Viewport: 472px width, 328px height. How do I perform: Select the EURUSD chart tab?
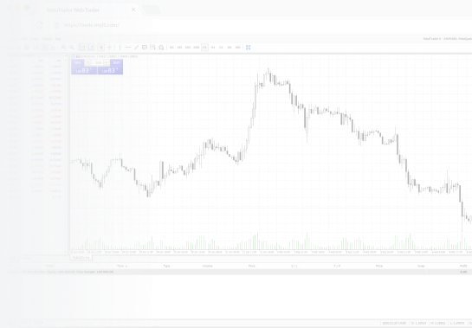click(x=81, y=258)
